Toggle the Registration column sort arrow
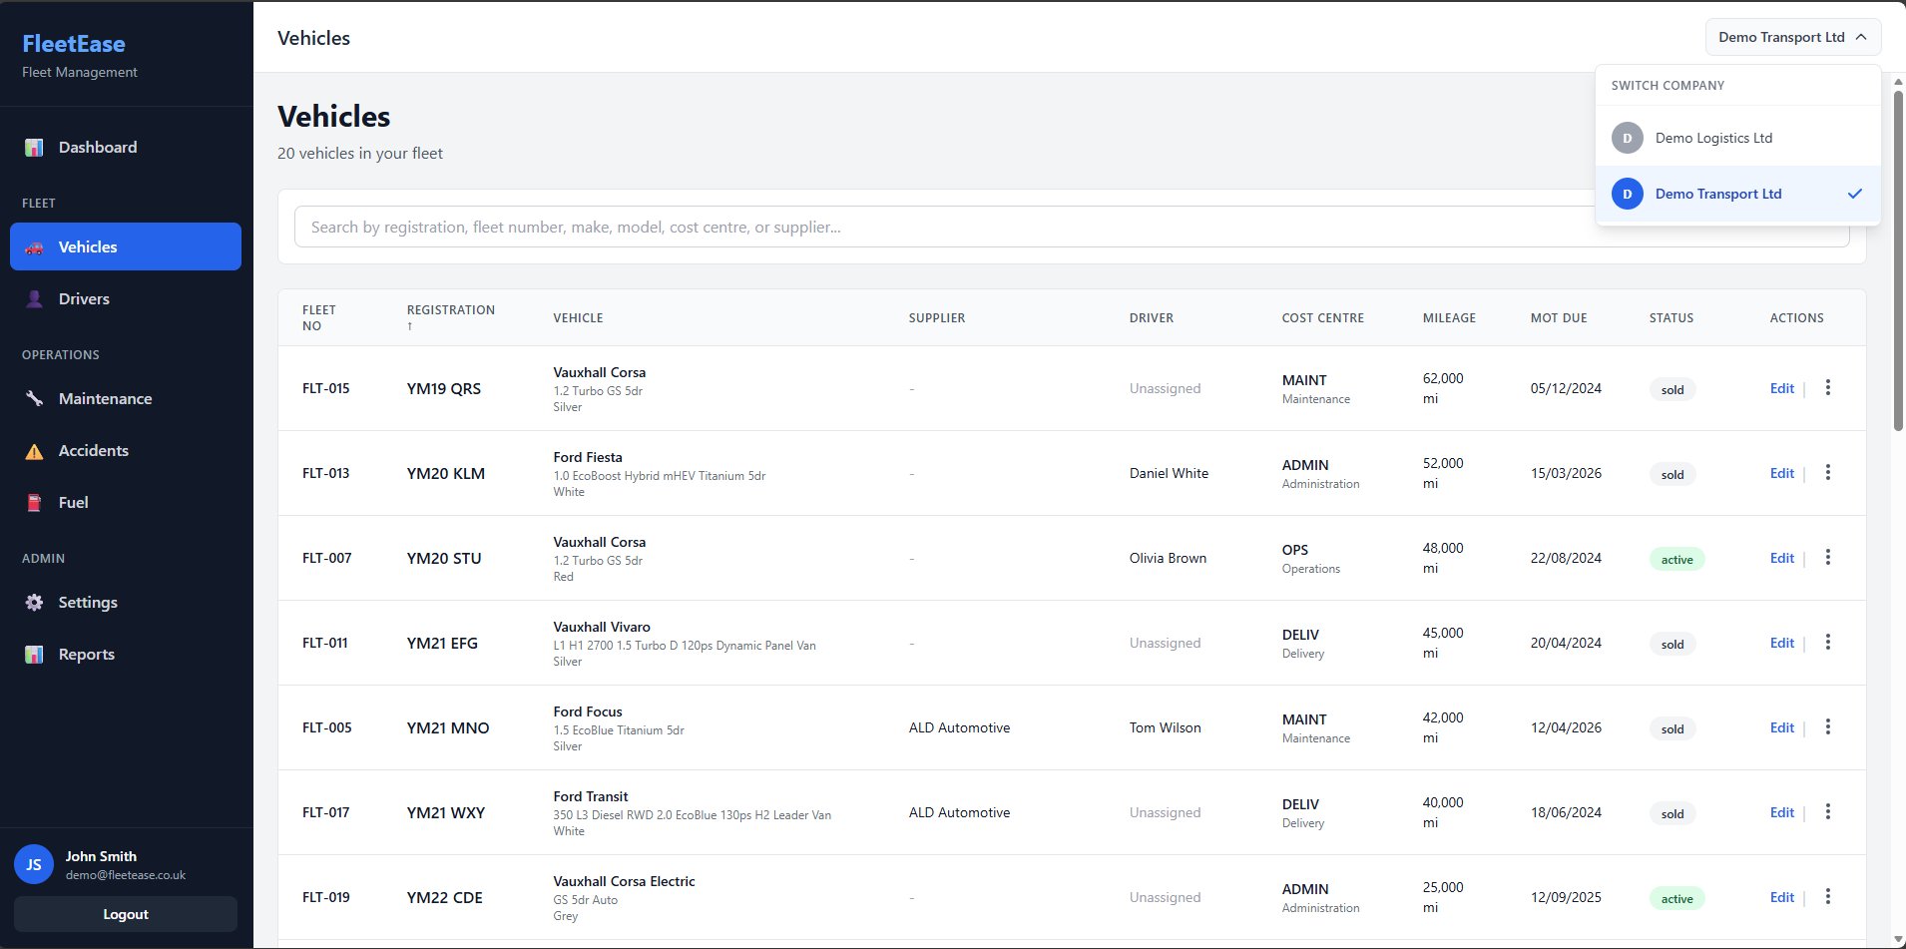The height and width of the screenshot is (949, 1906). click(408, 324)
